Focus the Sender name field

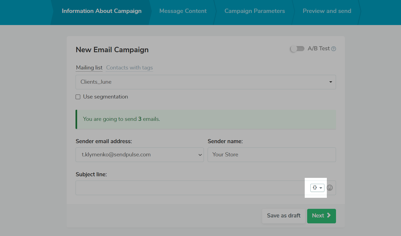pyautogui.click(x=272, y=155)
